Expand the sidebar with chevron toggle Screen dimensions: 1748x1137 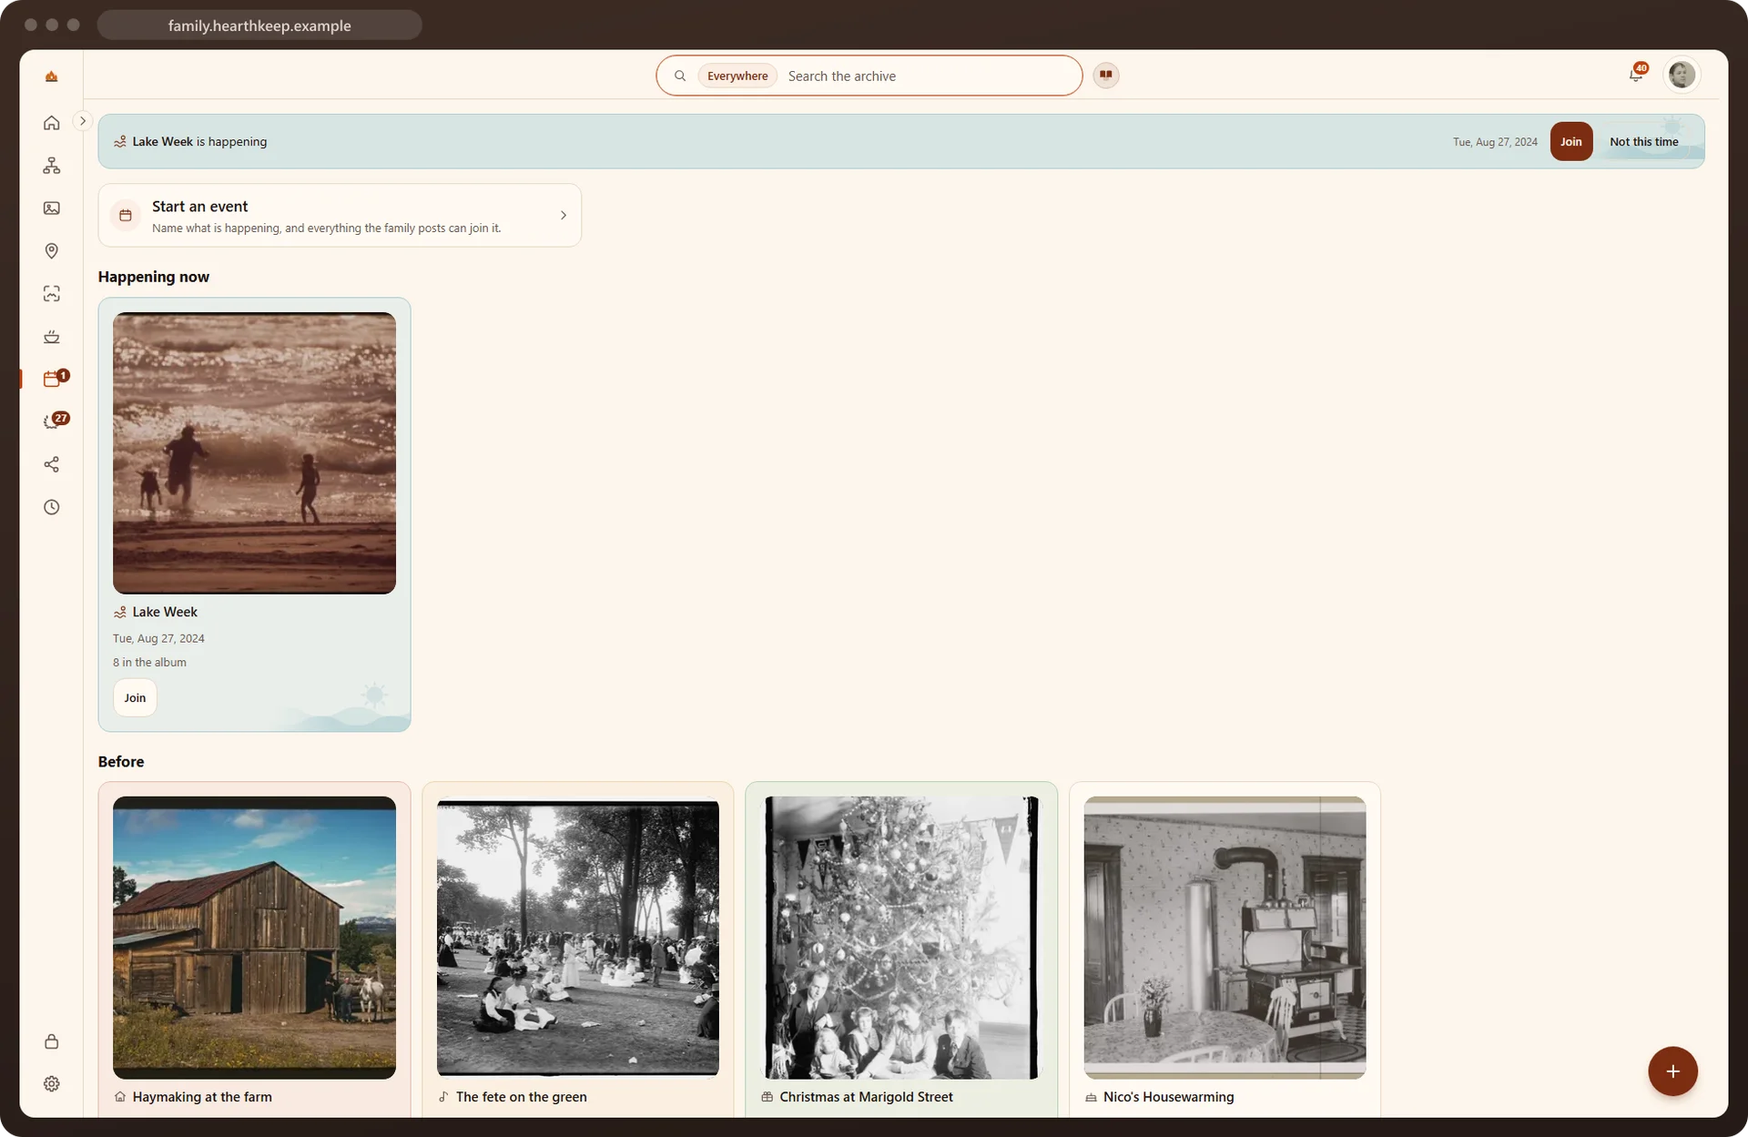tap(83, 121)
